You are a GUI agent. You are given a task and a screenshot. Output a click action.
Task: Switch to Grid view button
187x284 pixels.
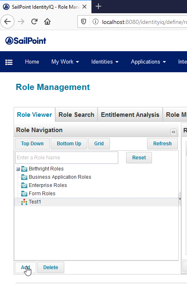[99, 144]
